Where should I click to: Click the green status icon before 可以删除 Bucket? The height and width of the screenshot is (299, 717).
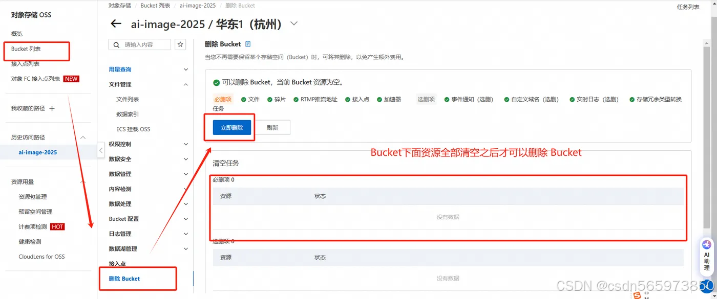click(x=218, y=82)
